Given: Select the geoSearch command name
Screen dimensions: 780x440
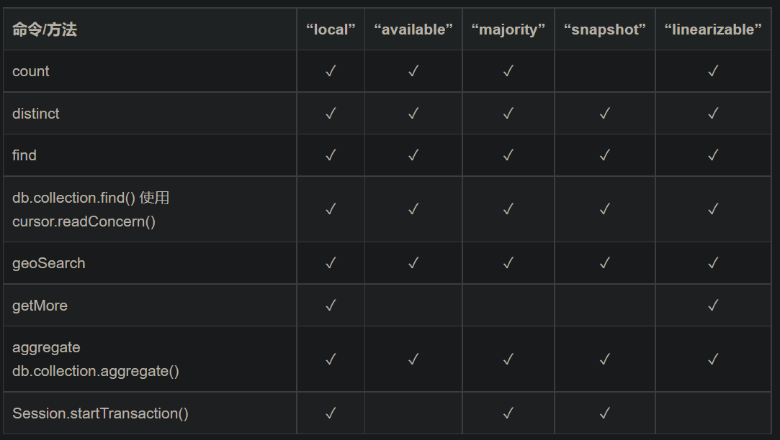Looking at the screenshot, I should point(49,263).
